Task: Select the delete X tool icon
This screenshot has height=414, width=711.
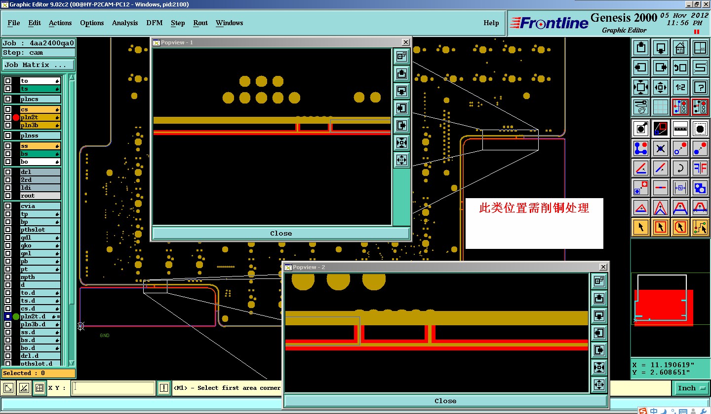Action: pos(661,148)
